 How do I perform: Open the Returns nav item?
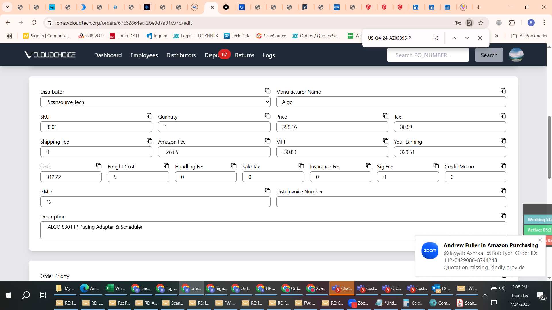[245, 55]
